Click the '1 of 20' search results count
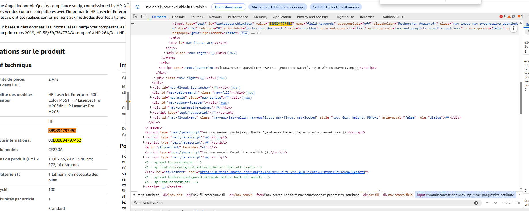The image size is (529, 211). point(507,203)
